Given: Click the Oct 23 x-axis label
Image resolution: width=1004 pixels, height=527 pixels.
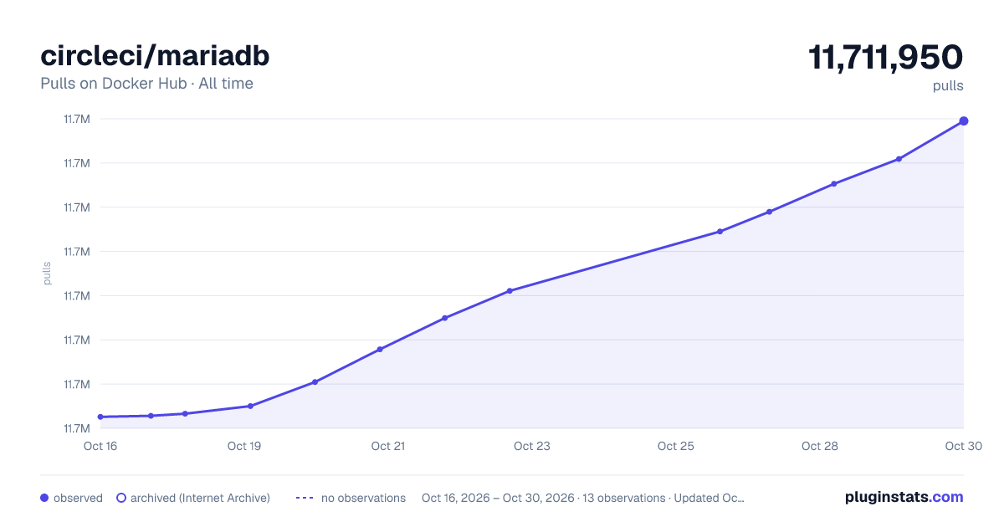Looking at the screenshot, I should pos(532,446).
